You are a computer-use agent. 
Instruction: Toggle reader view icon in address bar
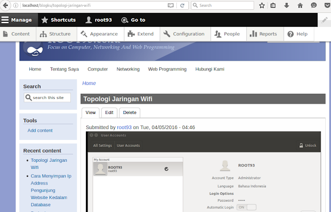click(x=171, y=6)
